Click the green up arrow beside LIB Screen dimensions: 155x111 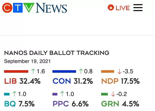click(33, 71)
